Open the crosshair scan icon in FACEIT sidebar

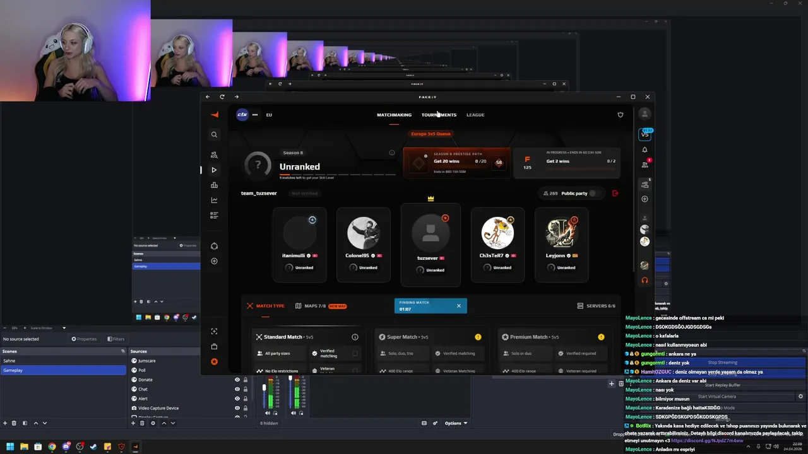(214, 331)
